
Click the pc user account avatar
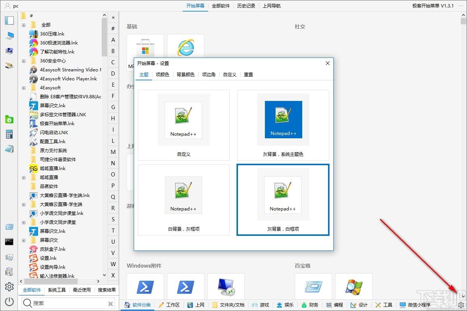[7, 6]
